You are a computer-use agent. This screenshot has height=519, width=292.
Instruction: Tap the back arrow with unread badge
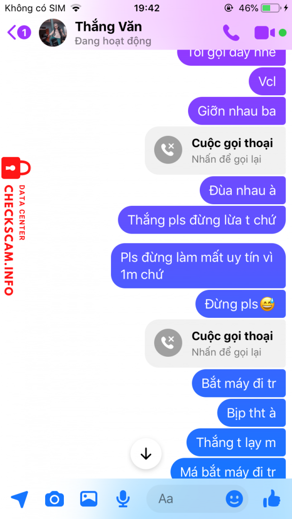tap(19, 32)
